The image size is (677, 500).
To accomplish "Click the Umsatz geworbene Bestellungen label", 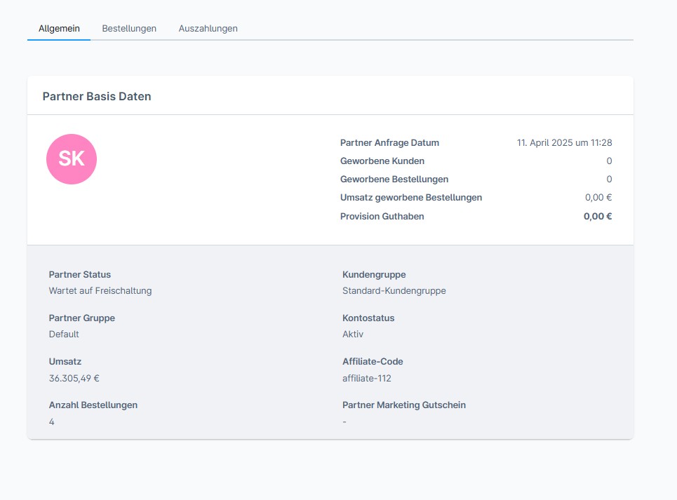I will pyautogui.click(x=410, y=197).
